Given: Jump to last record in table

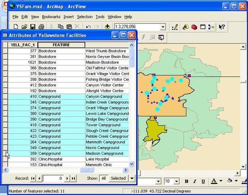Looking at the screenshot, I should point(73,178).
